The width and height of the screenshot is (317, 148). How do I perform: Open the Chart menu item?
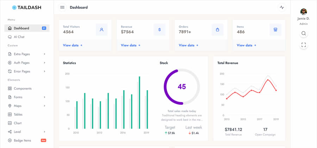click(27, 123)
